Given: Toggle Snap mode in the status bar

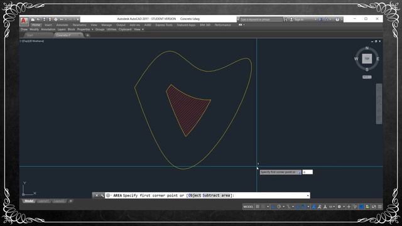Looking at the screenshot, I should point(263,207).
